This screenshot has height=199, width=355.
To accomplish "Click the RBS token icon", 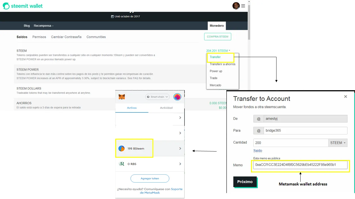I will (x=122, y=164).
